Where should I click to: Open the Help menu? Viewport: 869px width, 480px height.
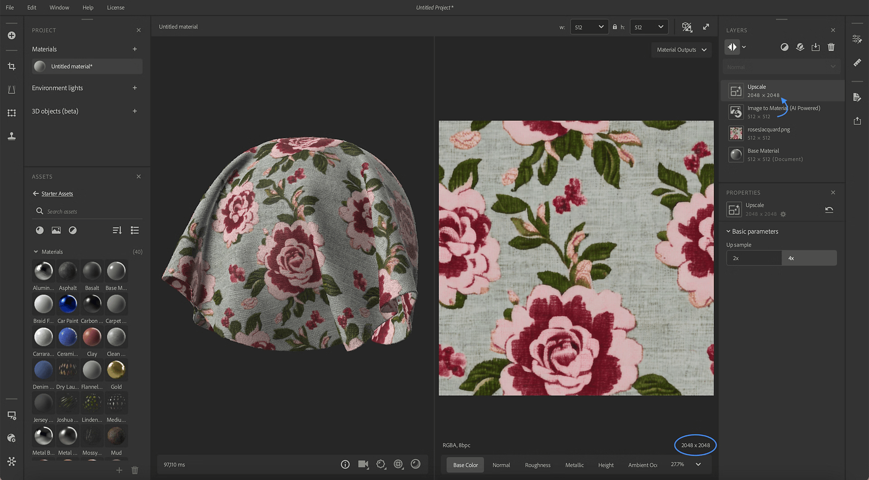click(88, 7)
